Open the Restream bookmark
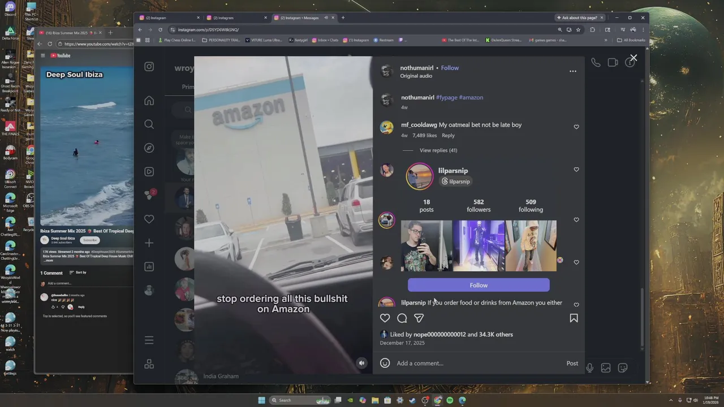Image resolution: width=724 pixels, height=407 pixels. (383, 40)
